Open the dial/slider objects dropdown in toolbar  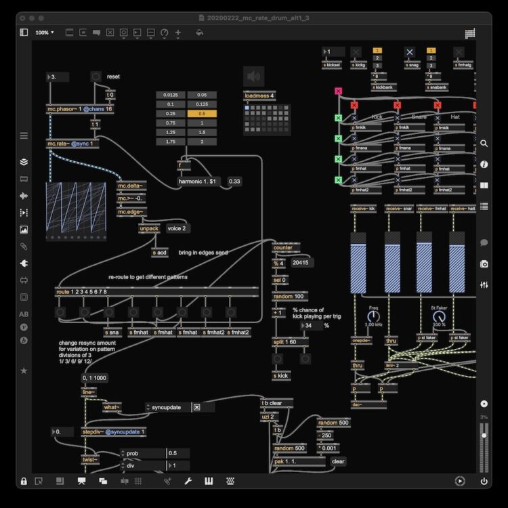tap(164, 32)
